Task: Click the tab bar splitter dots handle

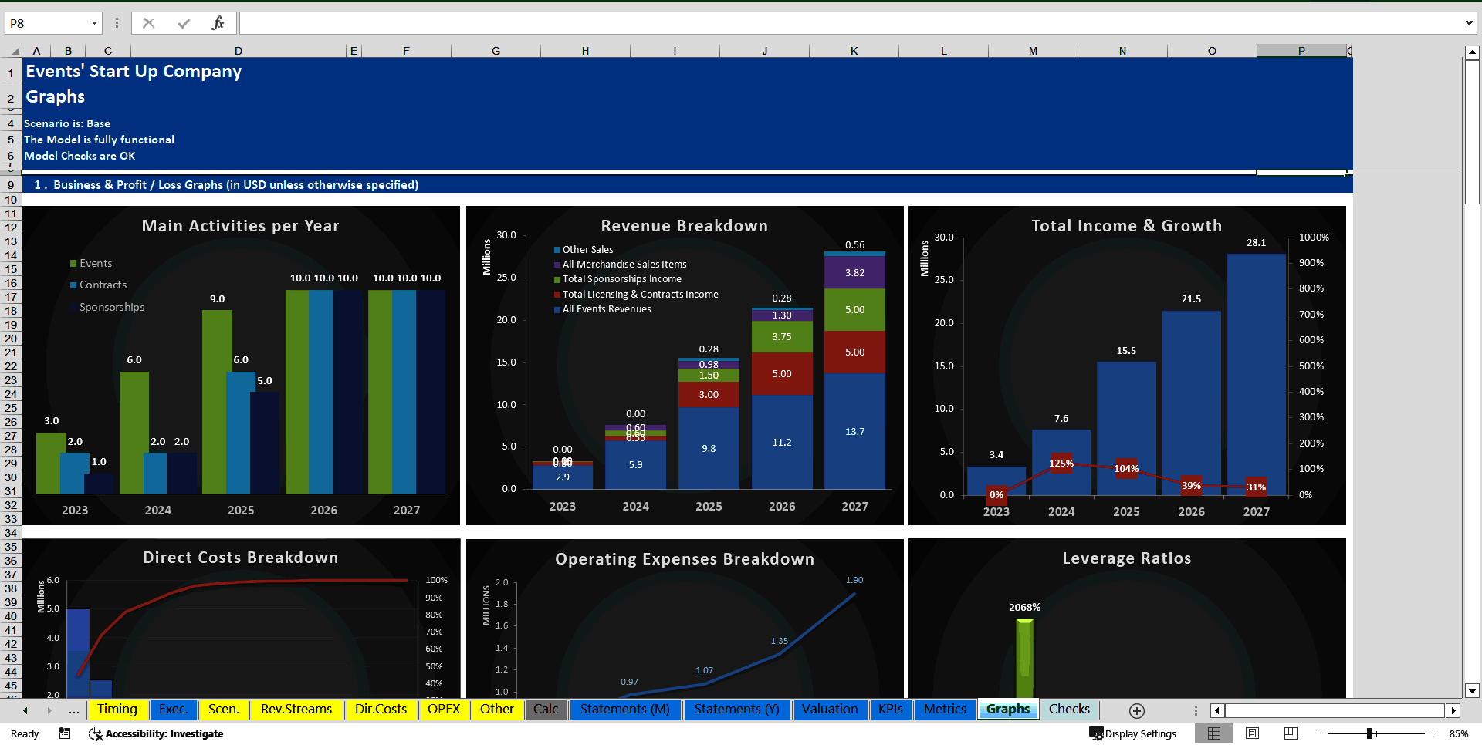Action: 1196,710
